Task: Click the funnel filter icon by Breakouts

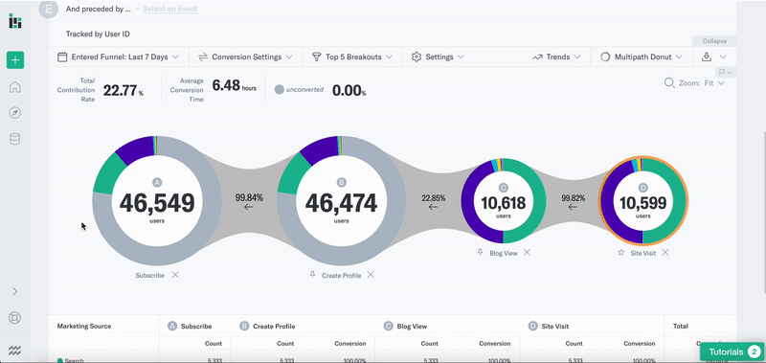Action: [317, 57]
